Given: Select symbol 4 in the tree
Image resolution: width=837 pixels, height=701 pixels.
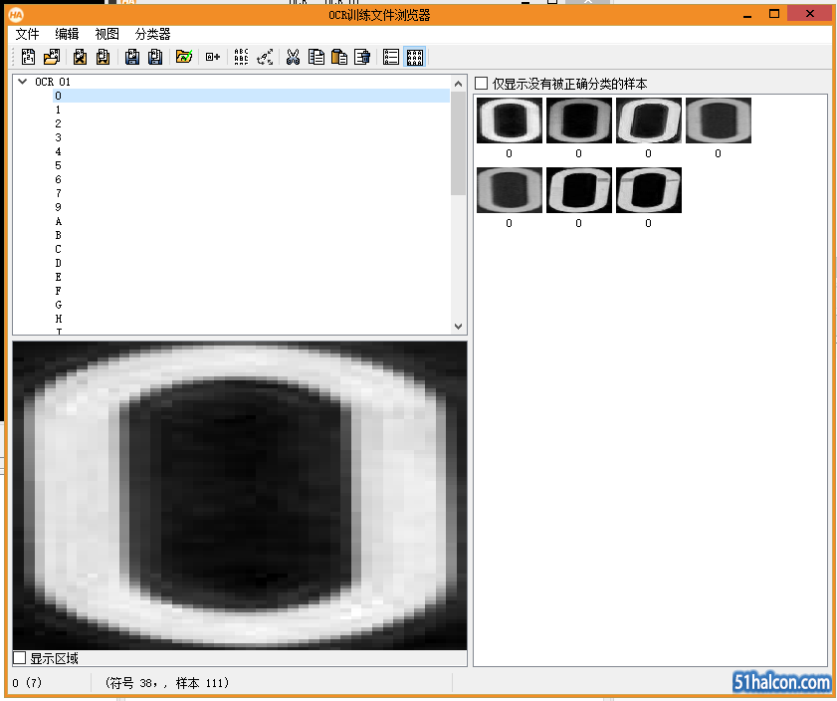Looking at the screenshot, I should (58, 151).
